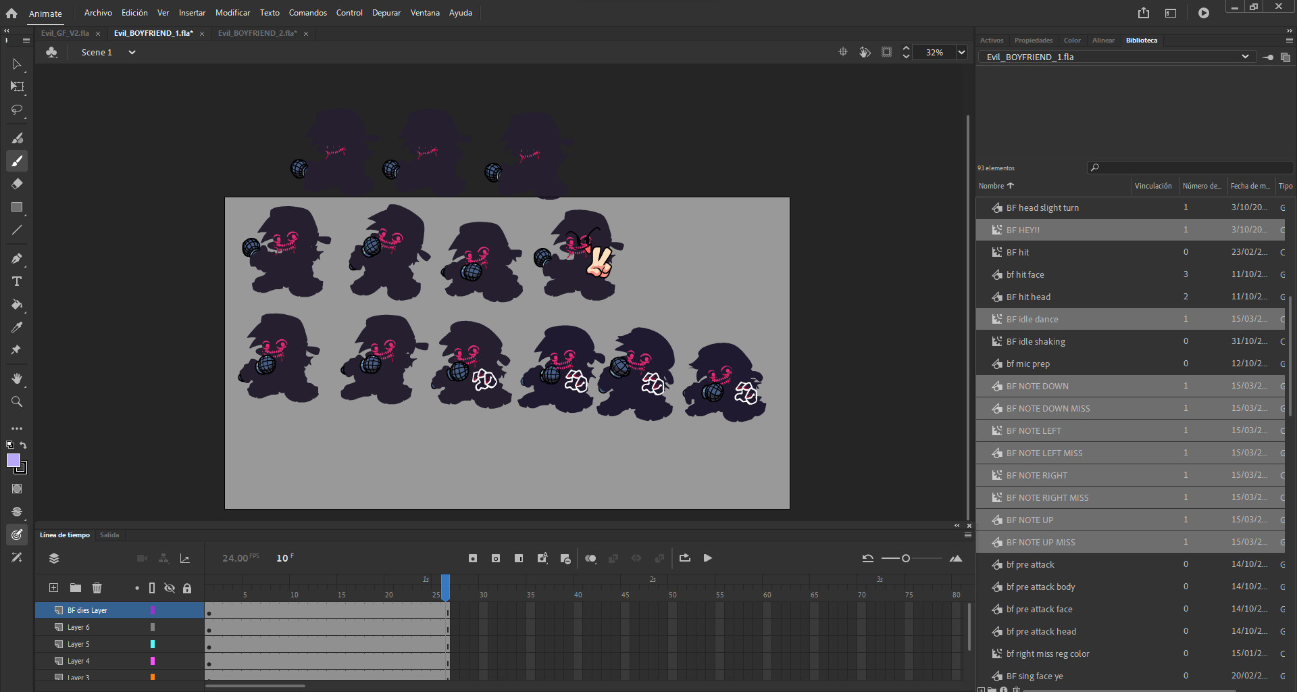Delete the selected layer with trash icon
1297x692 pixels.
[x=97, y=588]
